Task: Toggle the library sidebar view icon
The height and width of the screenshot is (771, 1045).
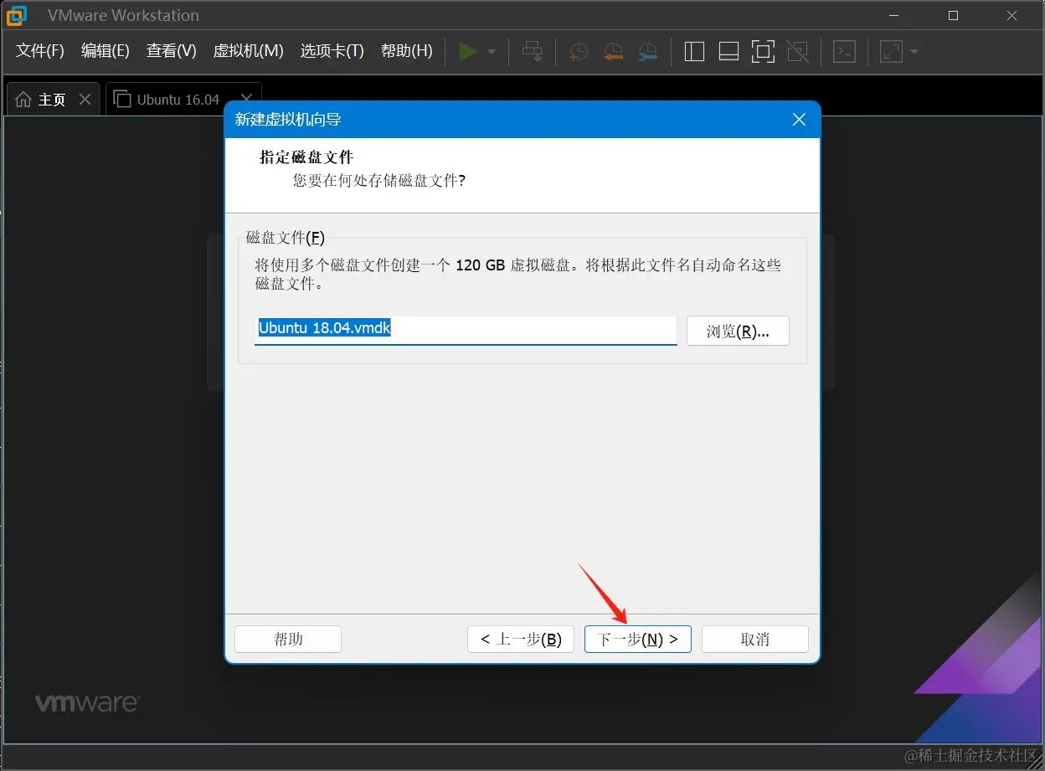Action: (x=694, y=51)
